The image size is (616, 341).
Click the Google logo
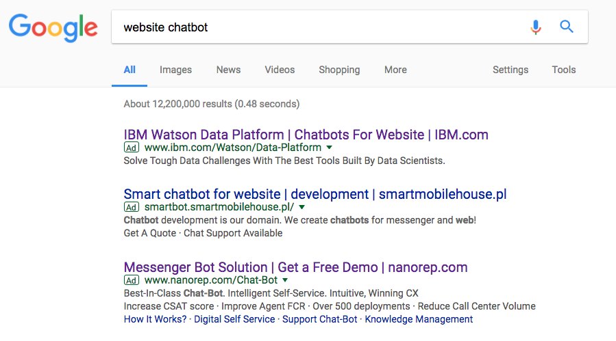pos(53,27)
